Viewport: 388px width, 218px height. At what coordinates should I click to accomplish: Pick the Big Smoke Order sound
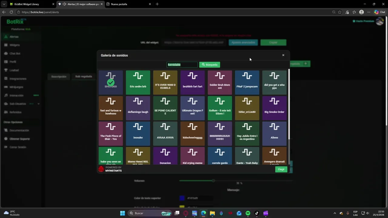pos(274,108)
